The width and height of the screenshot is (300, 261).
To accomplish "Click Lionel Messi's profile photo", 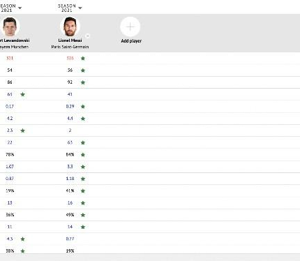I will (x=70, y=27).
